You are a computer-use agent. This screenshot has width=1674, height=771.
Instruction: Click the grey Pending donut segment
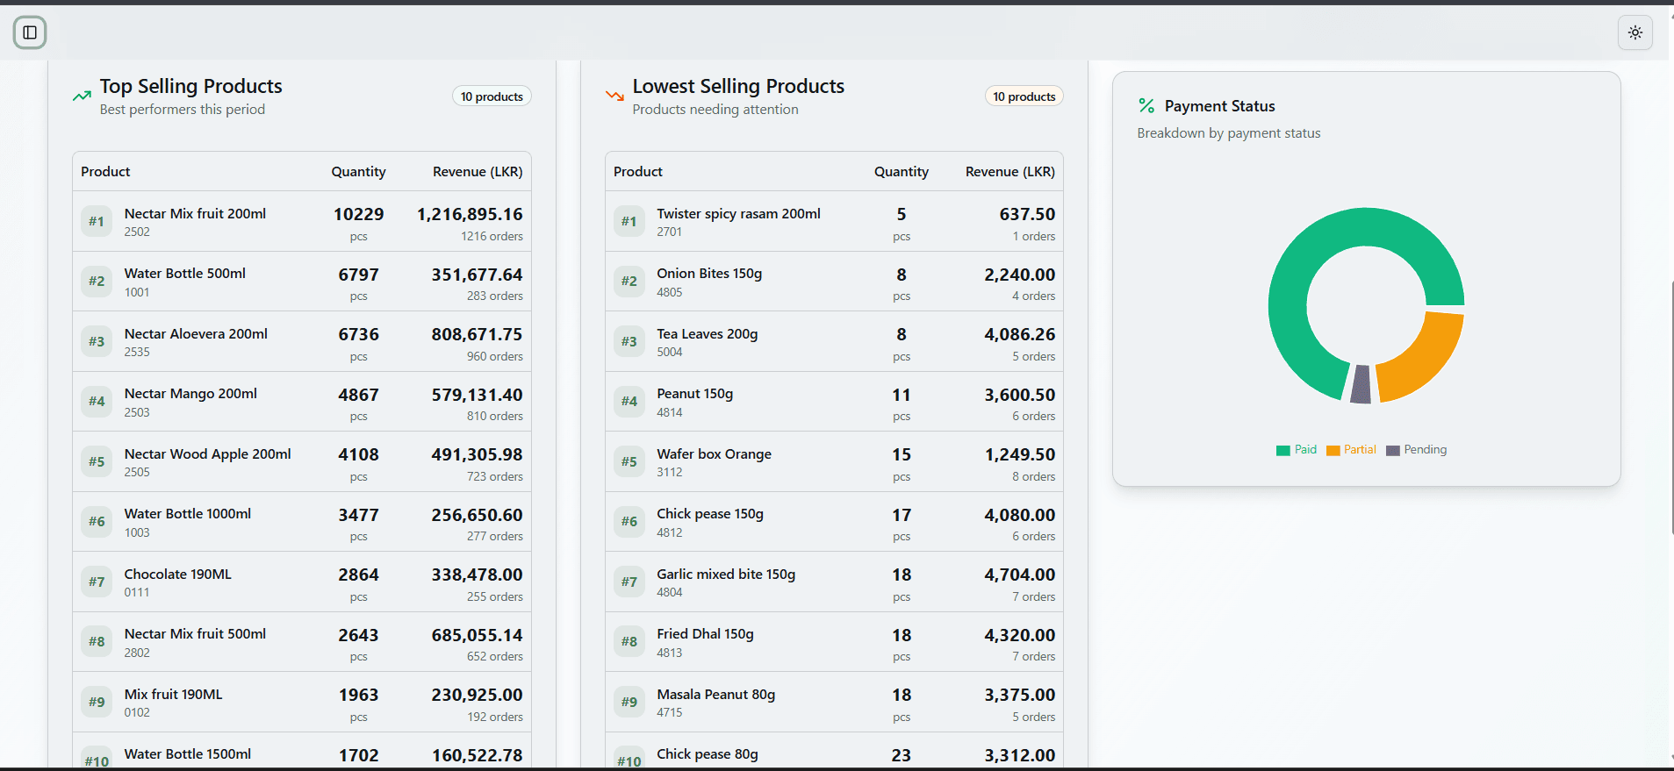click(1361, 384)
